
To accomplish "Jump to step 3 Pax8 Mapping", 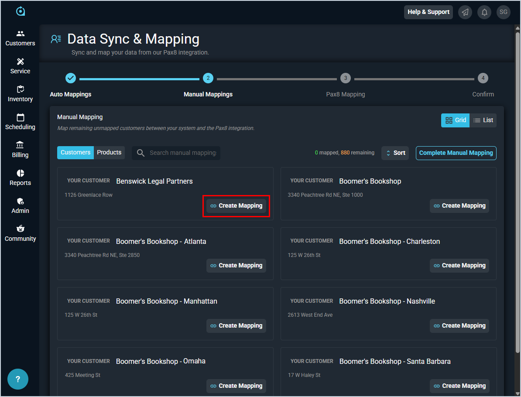I will pyautogui.click(x=345, y=78).
